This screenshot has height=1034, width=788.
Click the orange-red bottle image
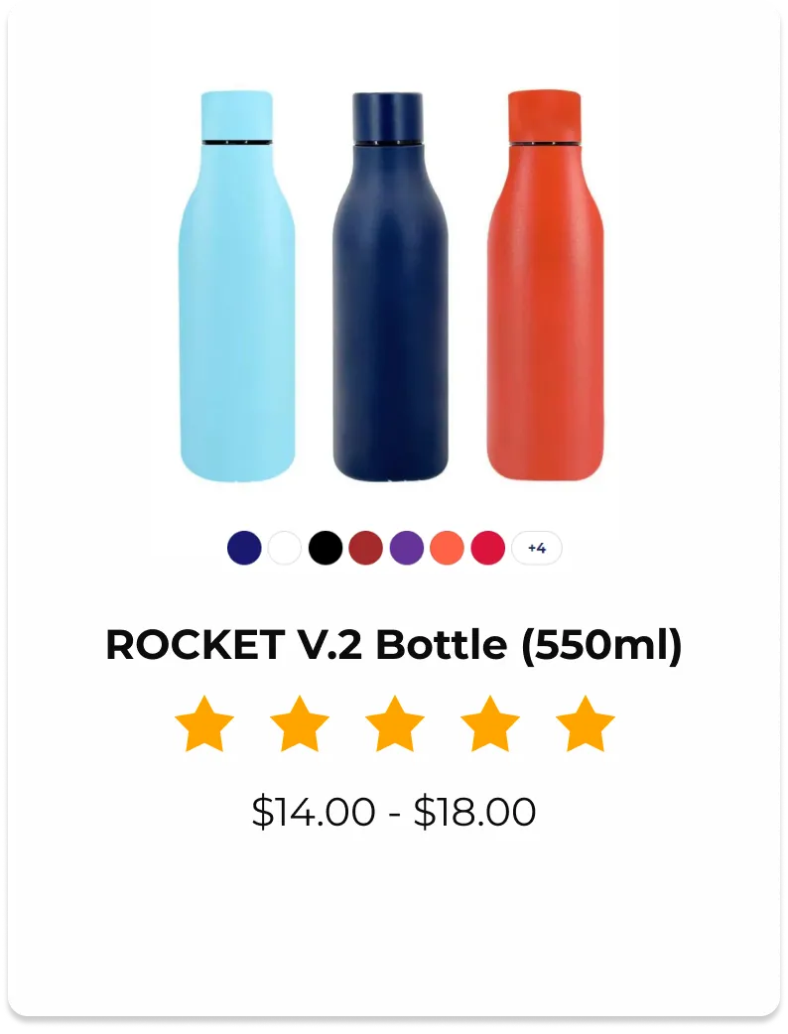pyautogui.click(x=545, y=285)
